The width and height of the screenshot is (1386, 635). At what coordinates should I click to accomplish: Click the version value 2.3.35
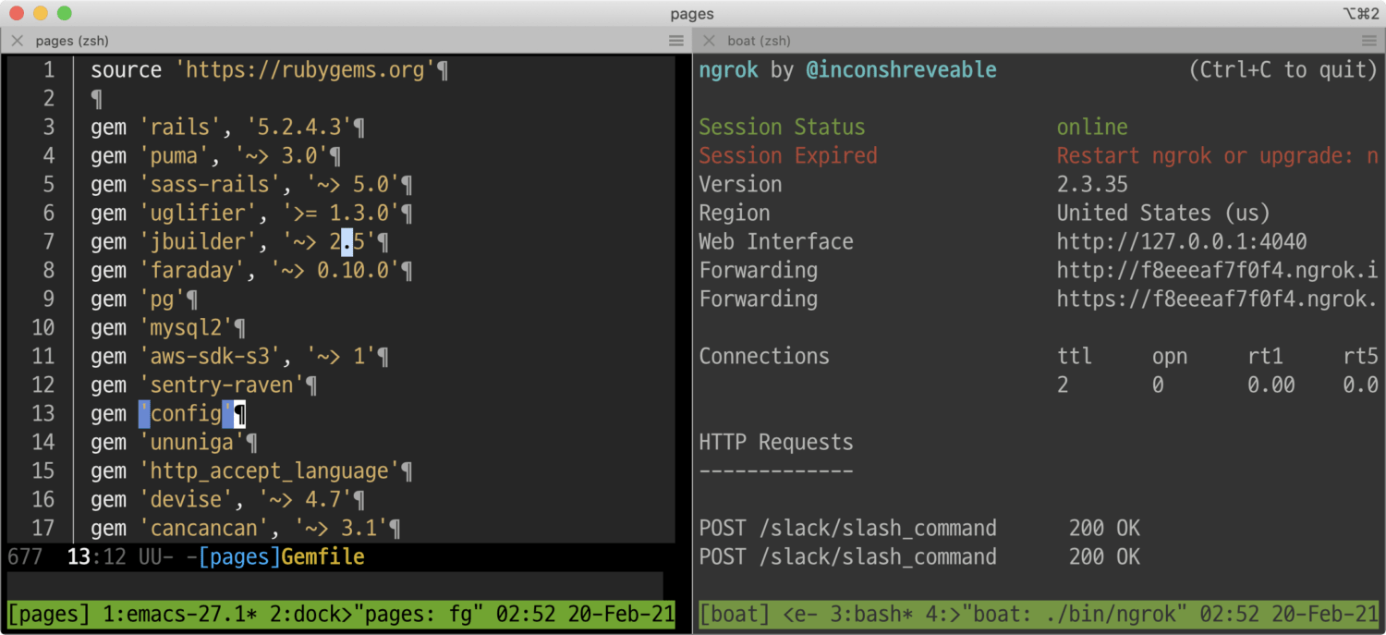(1092, 185)
